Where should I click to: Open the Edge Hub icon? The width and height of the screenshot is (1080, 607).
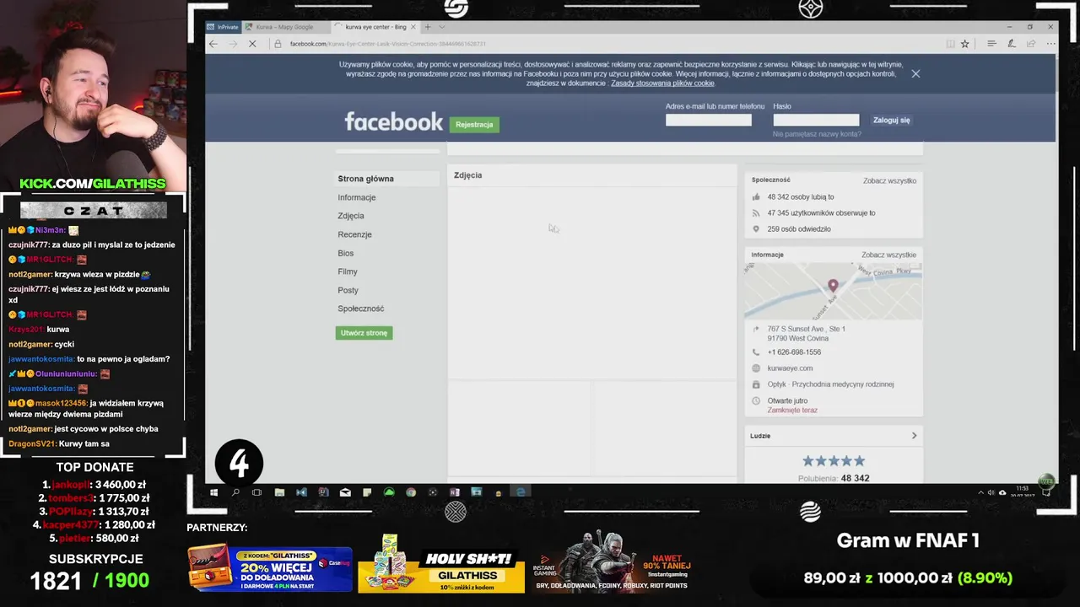click(x=991, y=44)
